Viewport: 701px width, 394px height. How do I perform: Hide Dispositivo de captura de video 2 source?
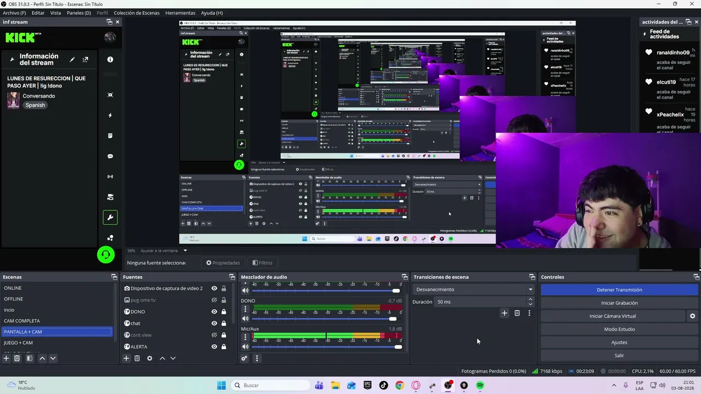point(214,288)
